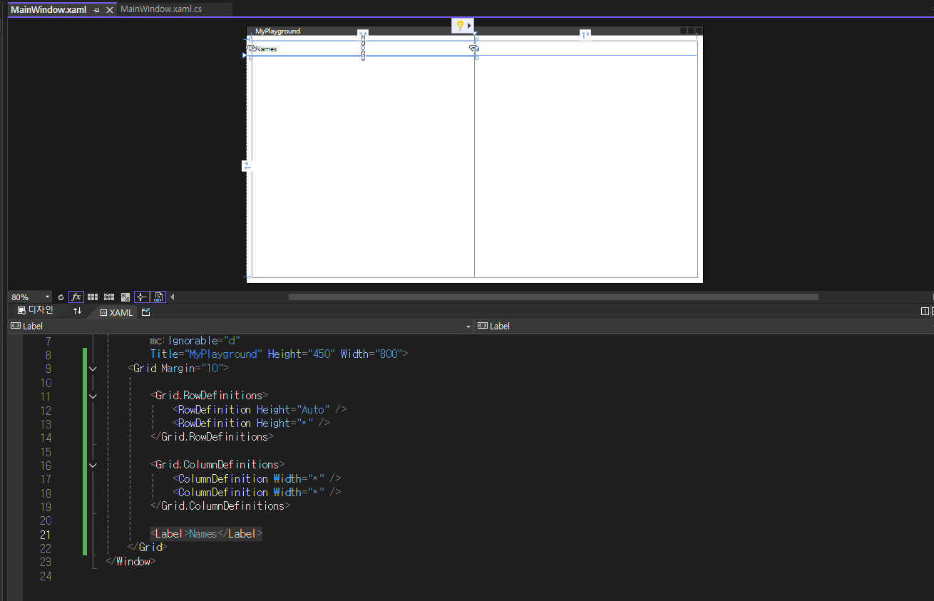This screenshot has height=601, width=934.
Task: Switch to the XAML pane tab
Action: click(116, 312)
